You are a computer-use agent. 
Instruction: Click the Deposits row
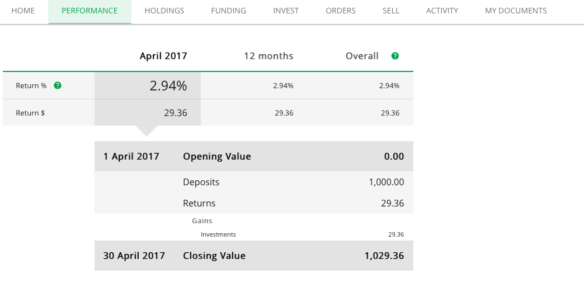253,182
